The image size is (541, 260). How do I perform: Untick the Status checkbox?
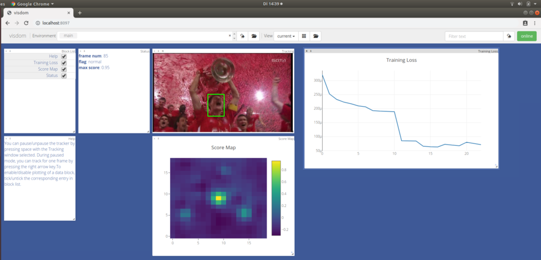[x=64, y=76]
